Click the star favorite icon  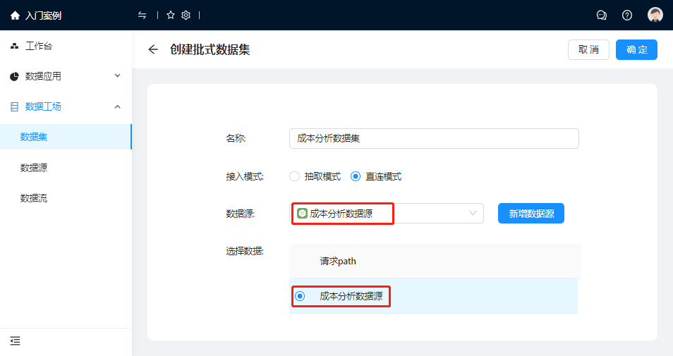tap(171, 16)
